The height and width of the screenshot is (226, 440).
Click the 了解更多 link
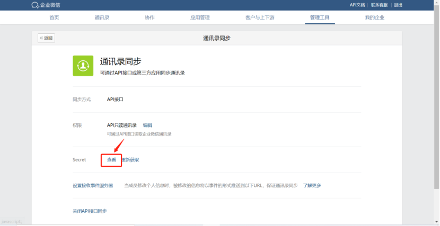pyautogui.click(x=312, y=185)
